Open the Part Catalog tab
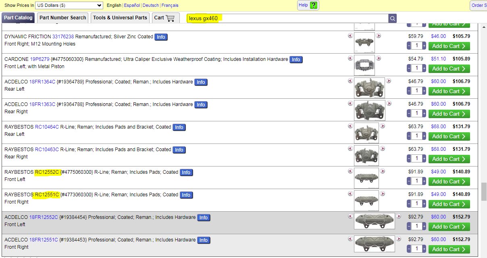 (18, 18)
